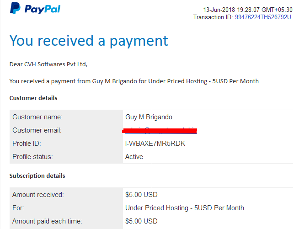Click 'Under Priced Hosting' in For row
Screen dimensions: 299x229
157,208
